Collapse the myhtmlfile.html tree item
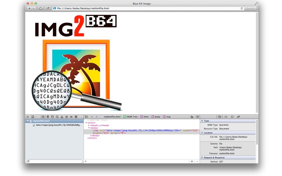This screenshot has width=282, height=176. pyautogui.click(x=28, y=121)
